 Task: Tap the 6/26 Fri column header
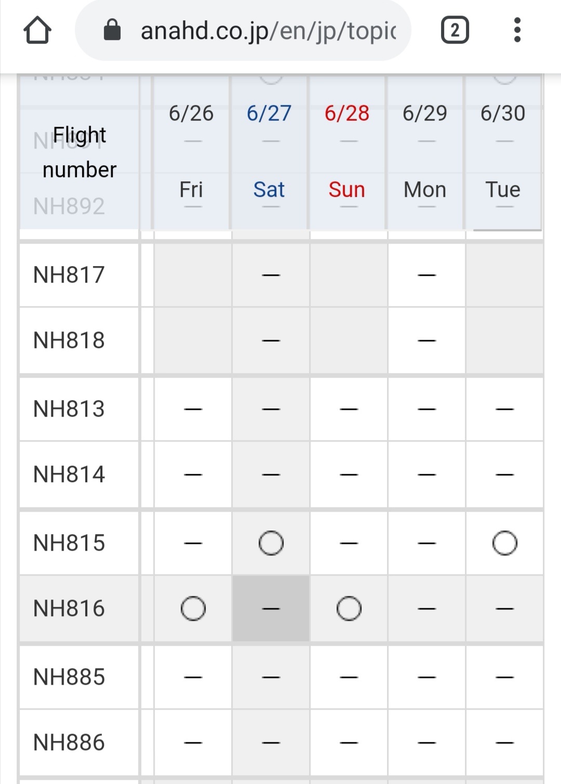tap(191, 151)
